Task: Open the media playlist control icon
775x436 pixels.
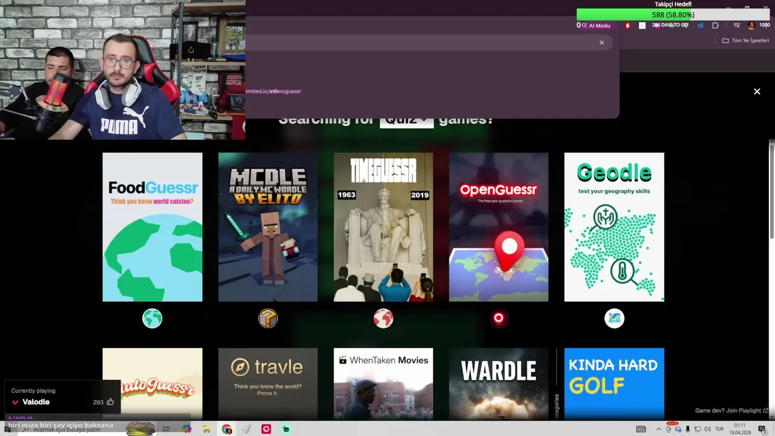Action: [737, 25]
